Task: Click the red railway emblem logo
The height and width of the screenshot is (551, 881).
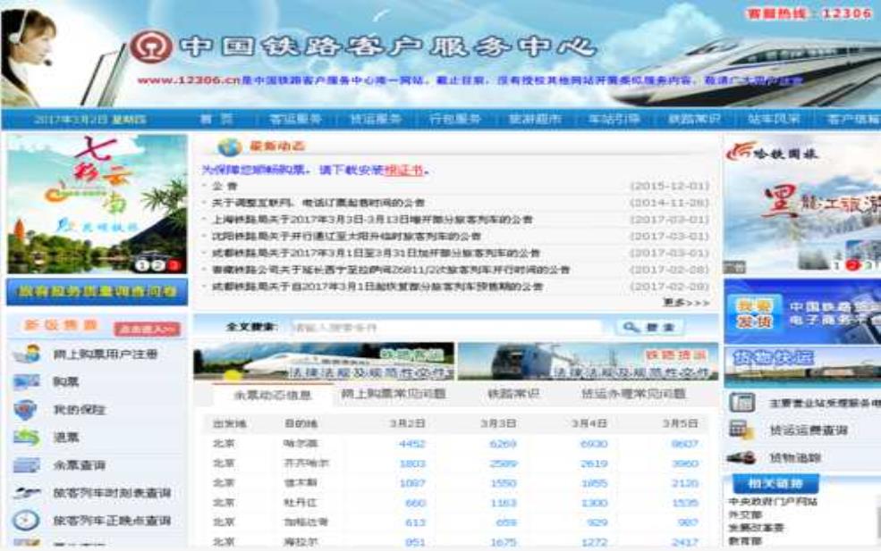Action: tap(151, 47)
